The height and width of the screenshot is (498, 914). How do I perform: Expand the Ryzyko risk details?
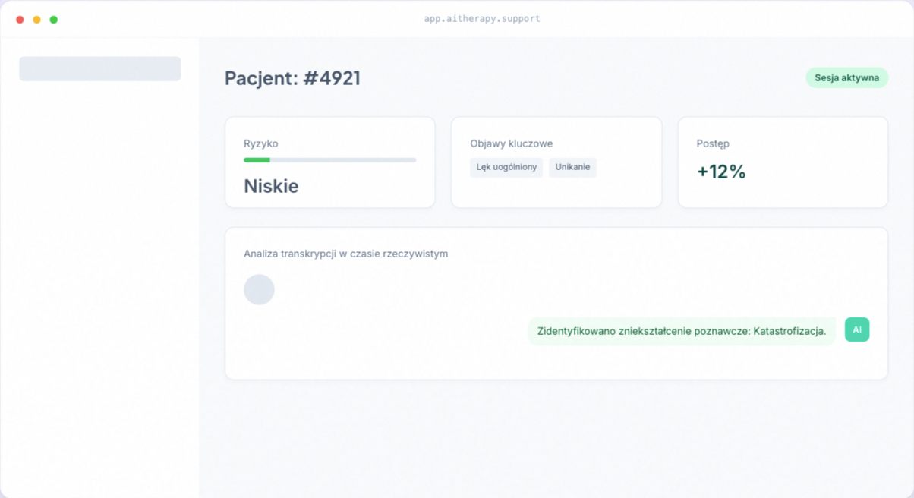[329, 162]
